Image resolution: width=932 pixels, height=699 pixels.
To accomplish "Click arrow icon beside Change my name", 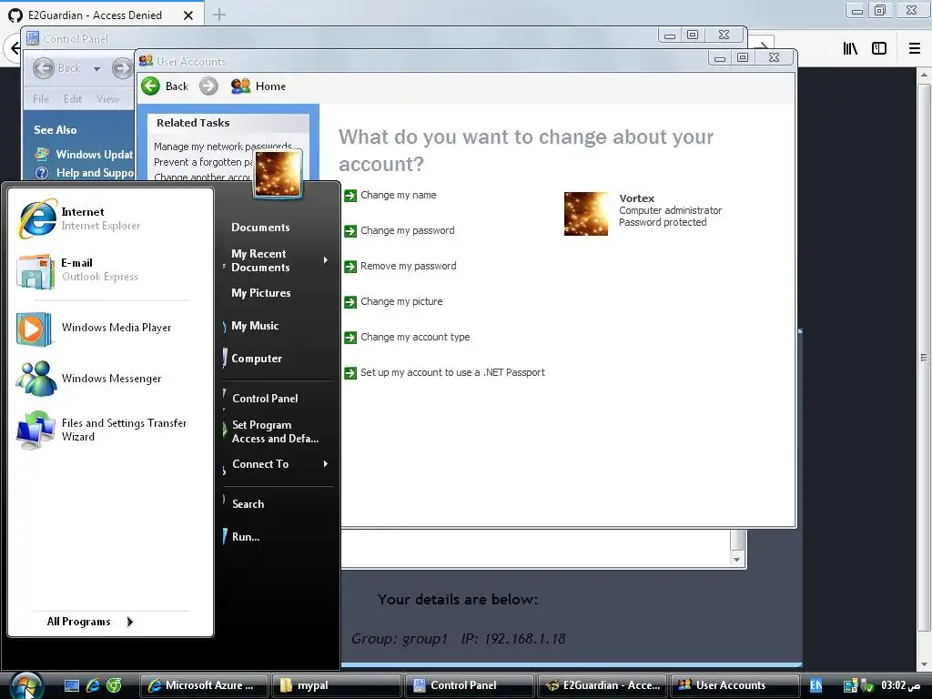I will 350,195.
